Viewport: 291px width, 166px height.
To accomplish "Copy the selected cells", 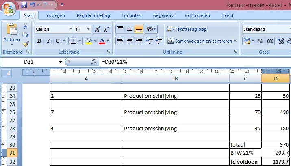I will [x=26, y=35].
